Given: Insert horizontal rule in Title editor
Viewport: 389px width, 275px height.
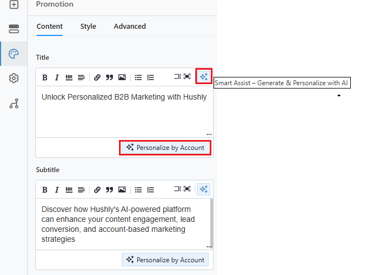Looking at the screenshot, I should click(x=69, y=77).
